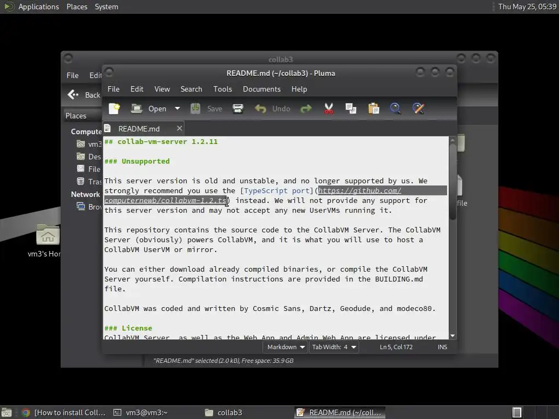Viewport: 559px width, 419px height.
Task: Click the INS insert mode indicator
Action: tap(442, 347)
